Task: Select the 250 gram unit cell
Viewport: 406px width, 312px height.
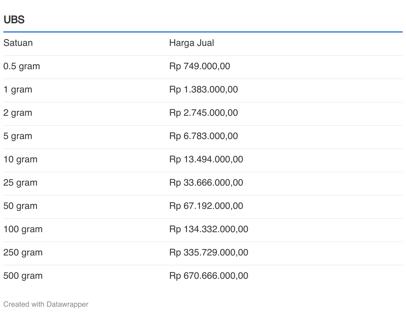Action: 23,252
